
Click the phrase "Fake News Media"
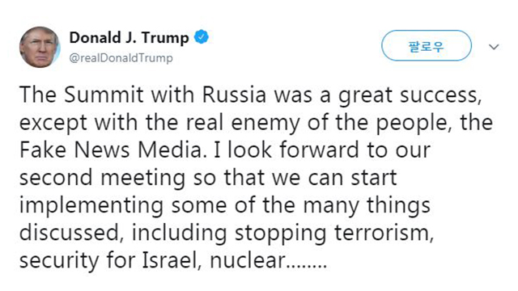(x=110, y=150)
